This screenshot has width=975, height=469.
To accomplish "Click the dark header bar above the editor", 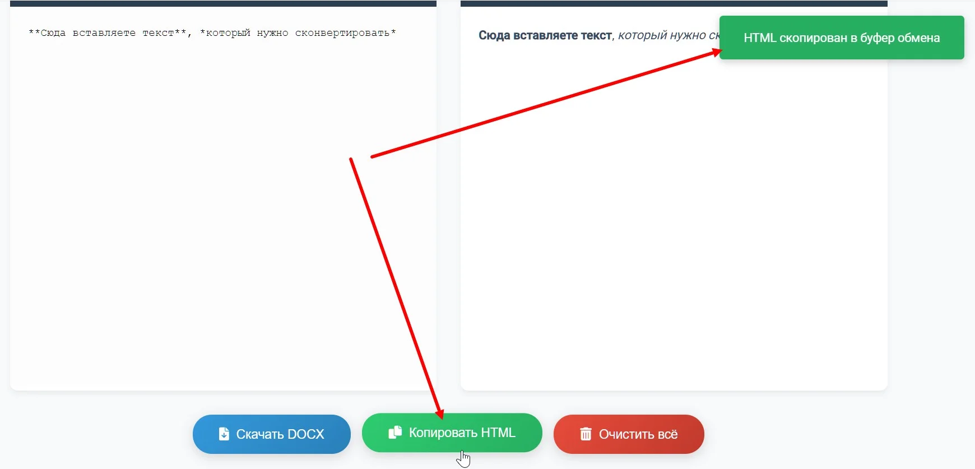I will point(223,3).
